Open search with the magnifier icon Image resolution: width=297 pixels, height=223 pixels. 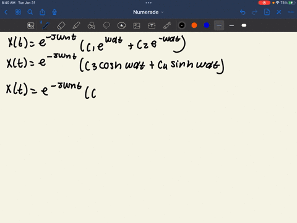[30, 12]
